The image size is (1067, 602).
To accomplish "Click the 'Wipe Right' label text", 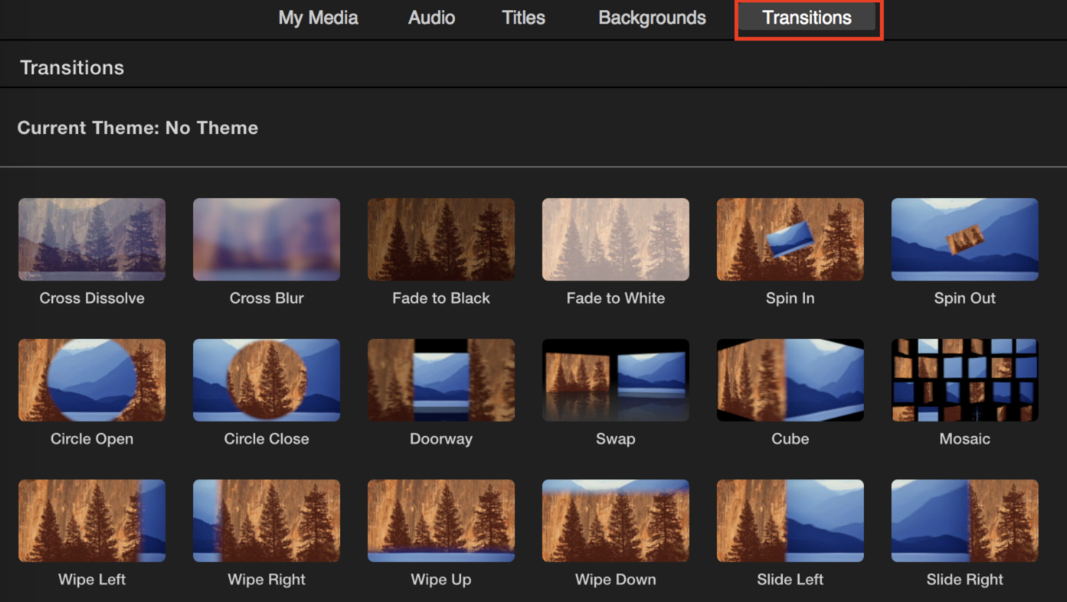I will [x=267, y=580].
